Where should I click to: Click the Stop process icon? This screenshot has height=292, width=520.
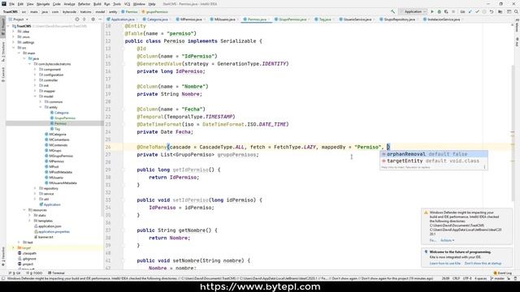pos(453,11)
